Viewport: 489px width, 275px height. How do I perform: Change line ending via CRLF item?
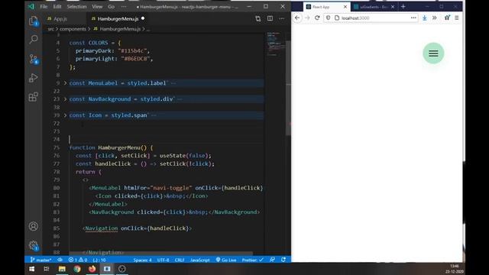click(x=180, y=260)
